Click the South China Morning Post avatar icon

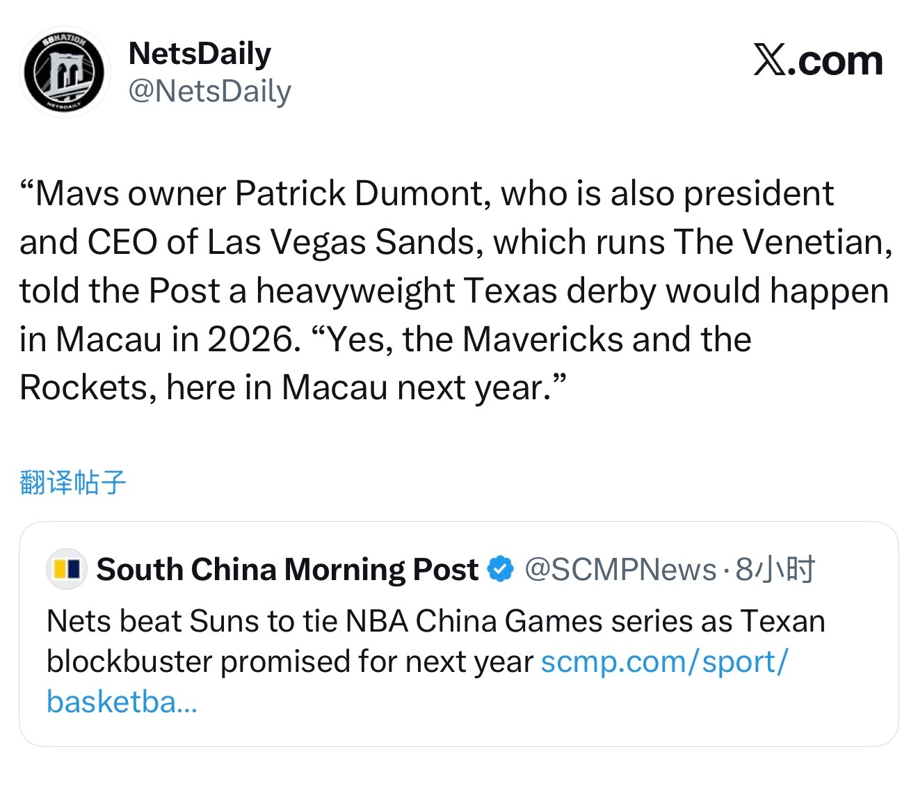pos(67,570)
